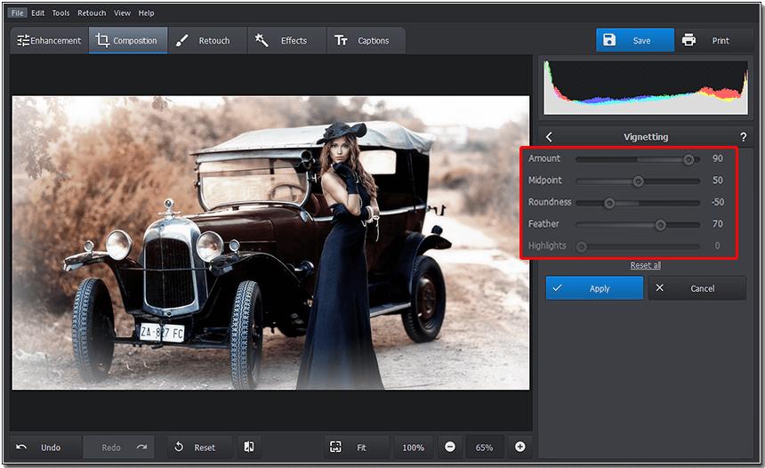This screenshot has height=468, width=765.
Task: Zoom in with the plus icon
Action: 520,447
